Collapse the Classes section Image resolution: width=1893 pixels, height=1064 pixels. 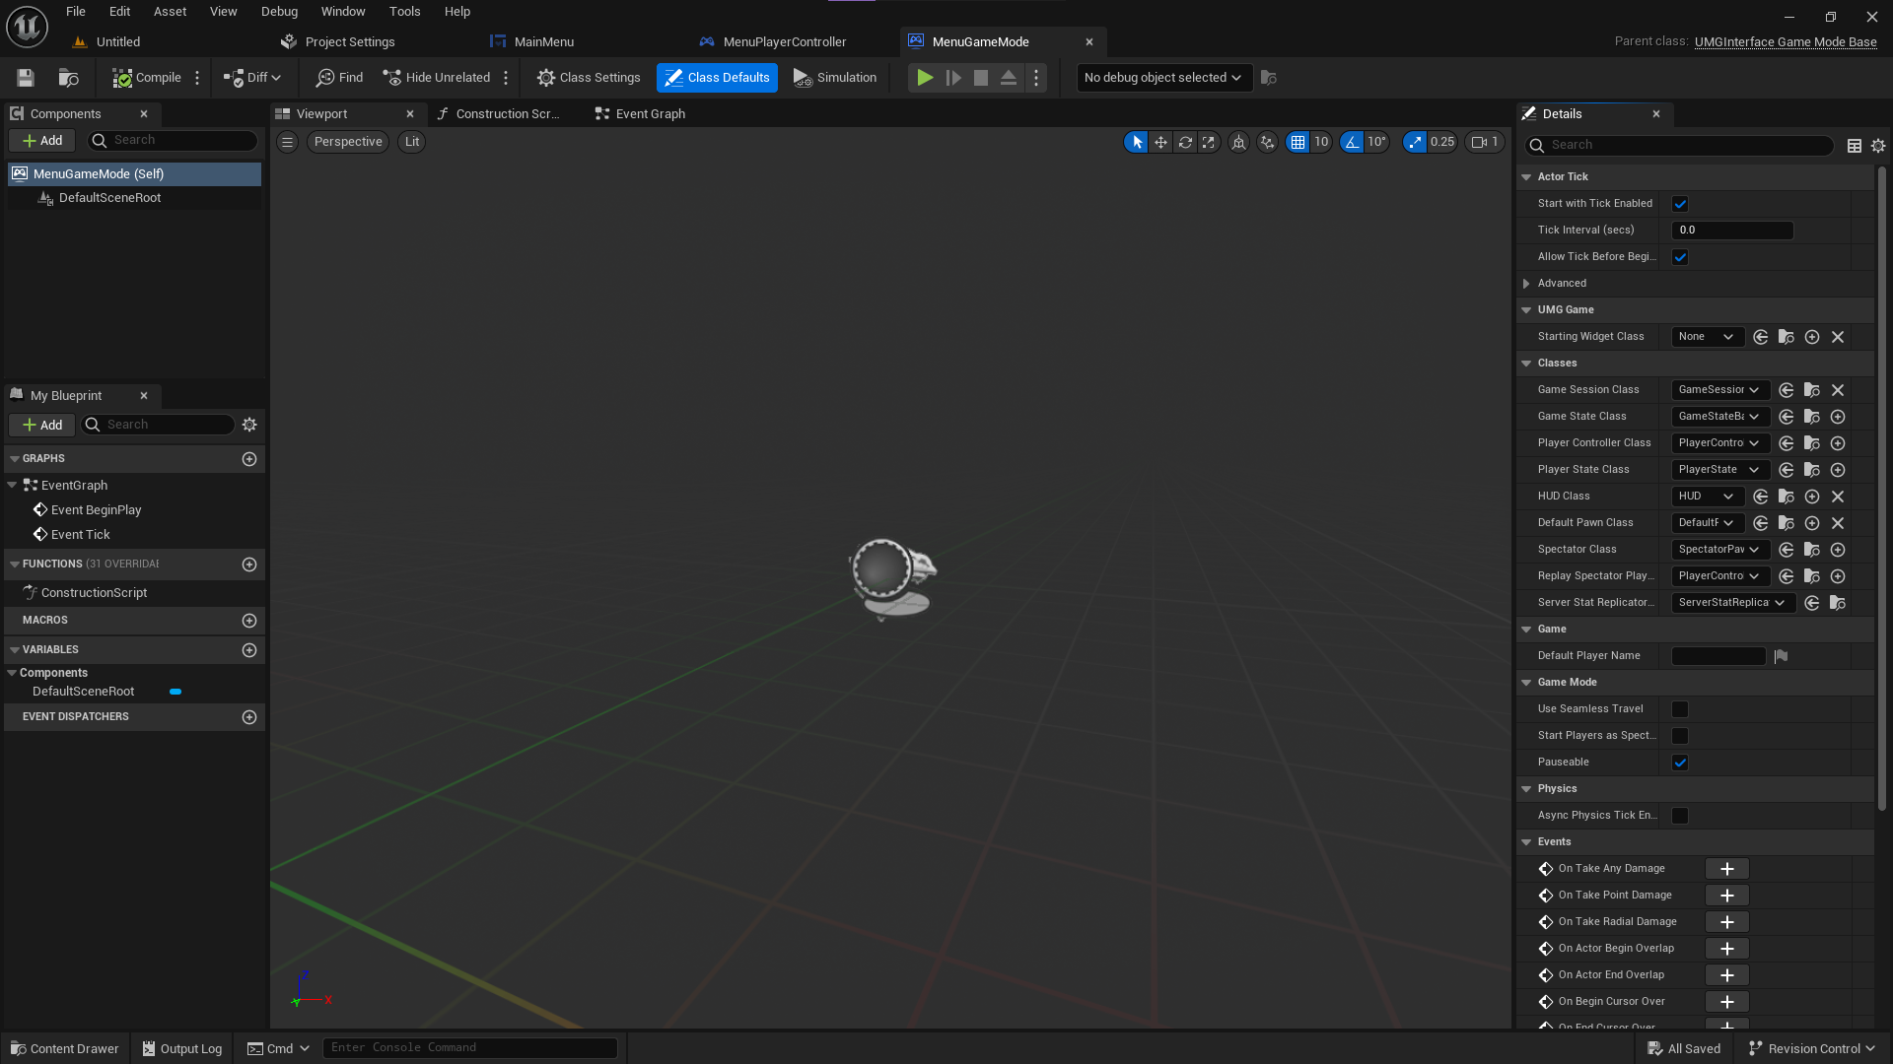[1527, 364]
